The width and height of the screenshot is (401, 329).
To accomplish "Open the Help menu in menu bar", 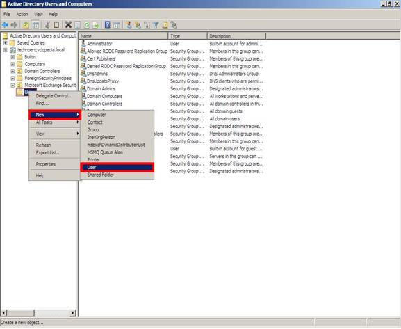I will (x=54, y=14).
